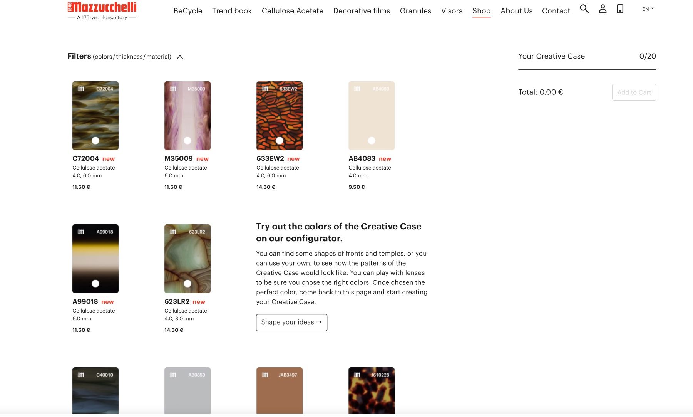The width and height of the screenshot is (693, 417).
Task: Click the mobile device icon in header
Action: [620, 9]
